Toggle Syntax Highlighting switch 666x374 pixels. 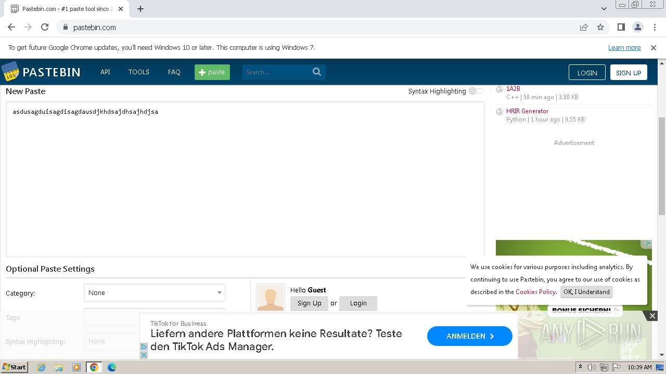pos(476,91)
